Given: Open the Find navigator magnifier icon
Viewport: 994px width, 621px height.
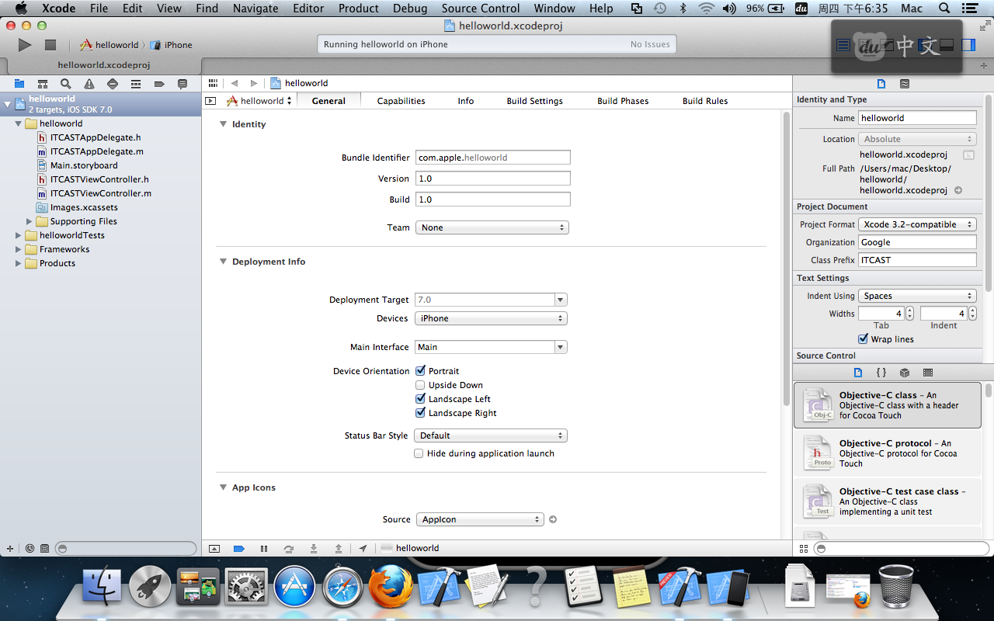Looking at the screenshot, I should tap(66, 84).
